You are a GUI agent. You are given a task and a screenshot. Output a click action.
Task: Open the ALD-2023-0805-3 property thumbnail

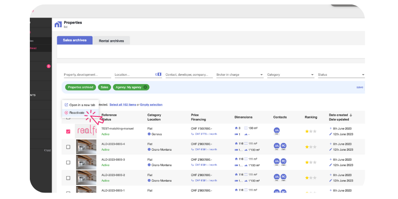pos(86,162)
